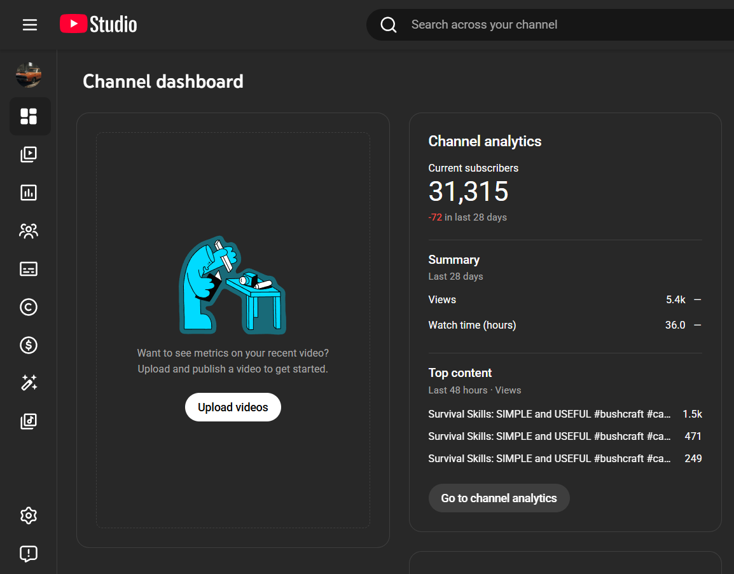Open the Dashboard sidebar icon
Screen dimensions: 734x574
[x=29, y=116]
